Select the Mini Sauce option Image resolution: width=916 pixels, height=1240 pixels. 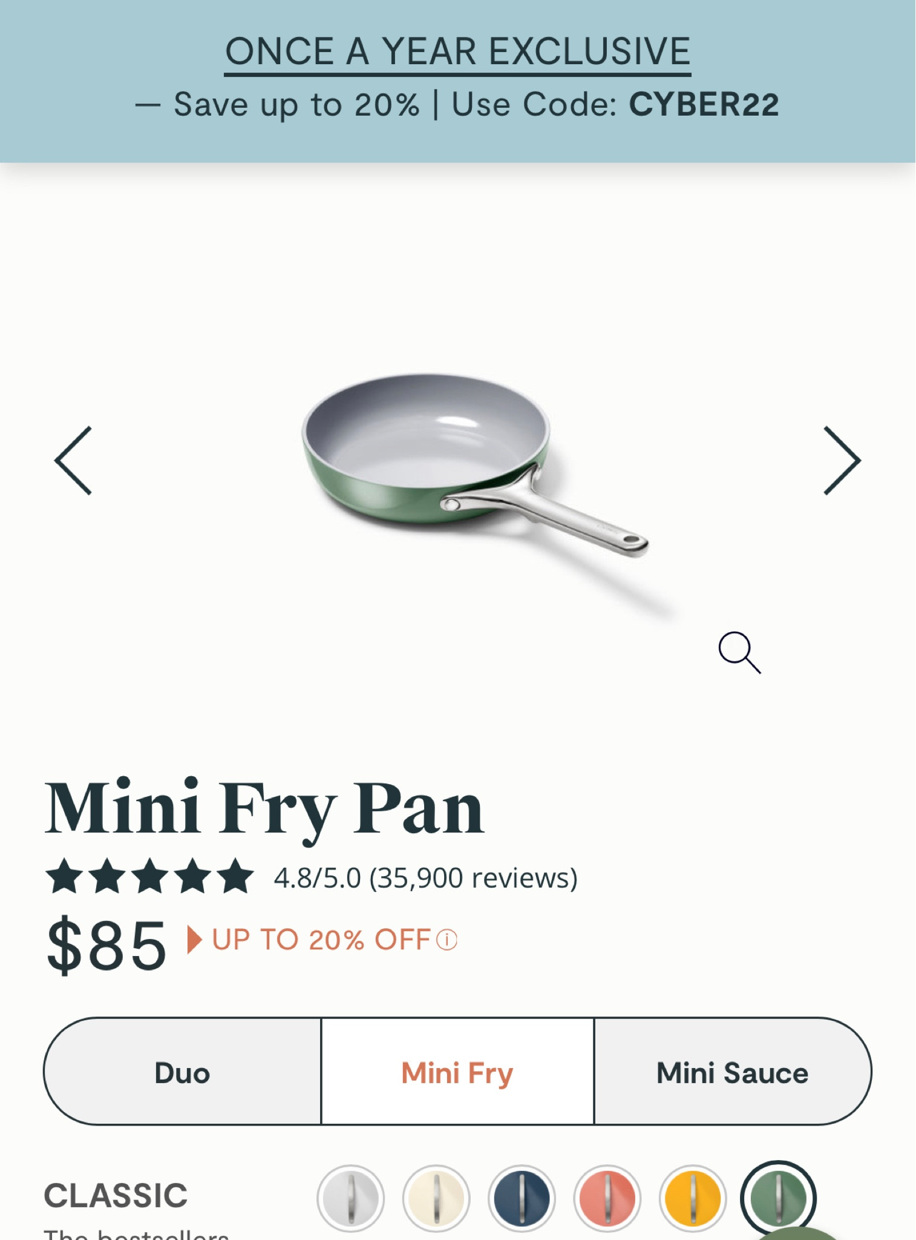pos(732,1072)
